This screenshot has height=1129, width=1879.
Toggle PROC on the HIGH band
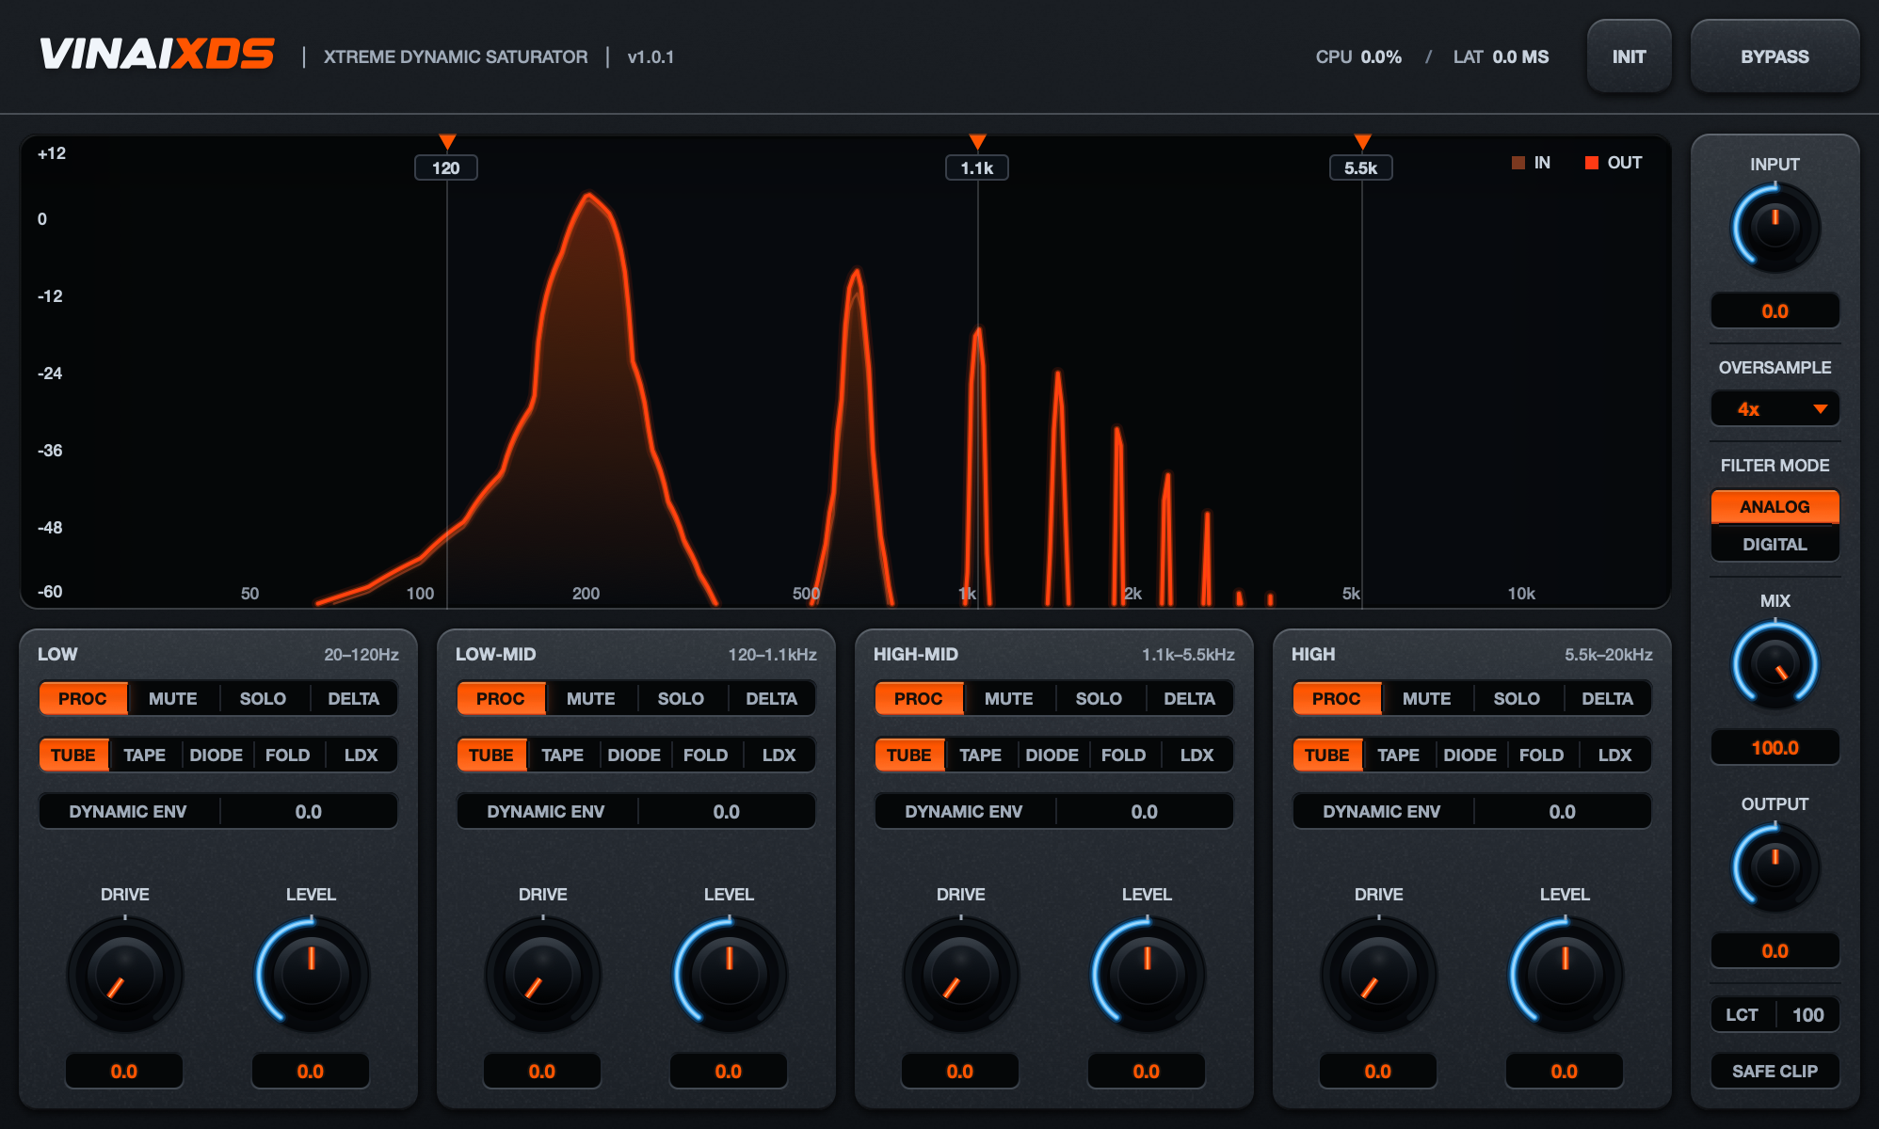point(1337,698)
